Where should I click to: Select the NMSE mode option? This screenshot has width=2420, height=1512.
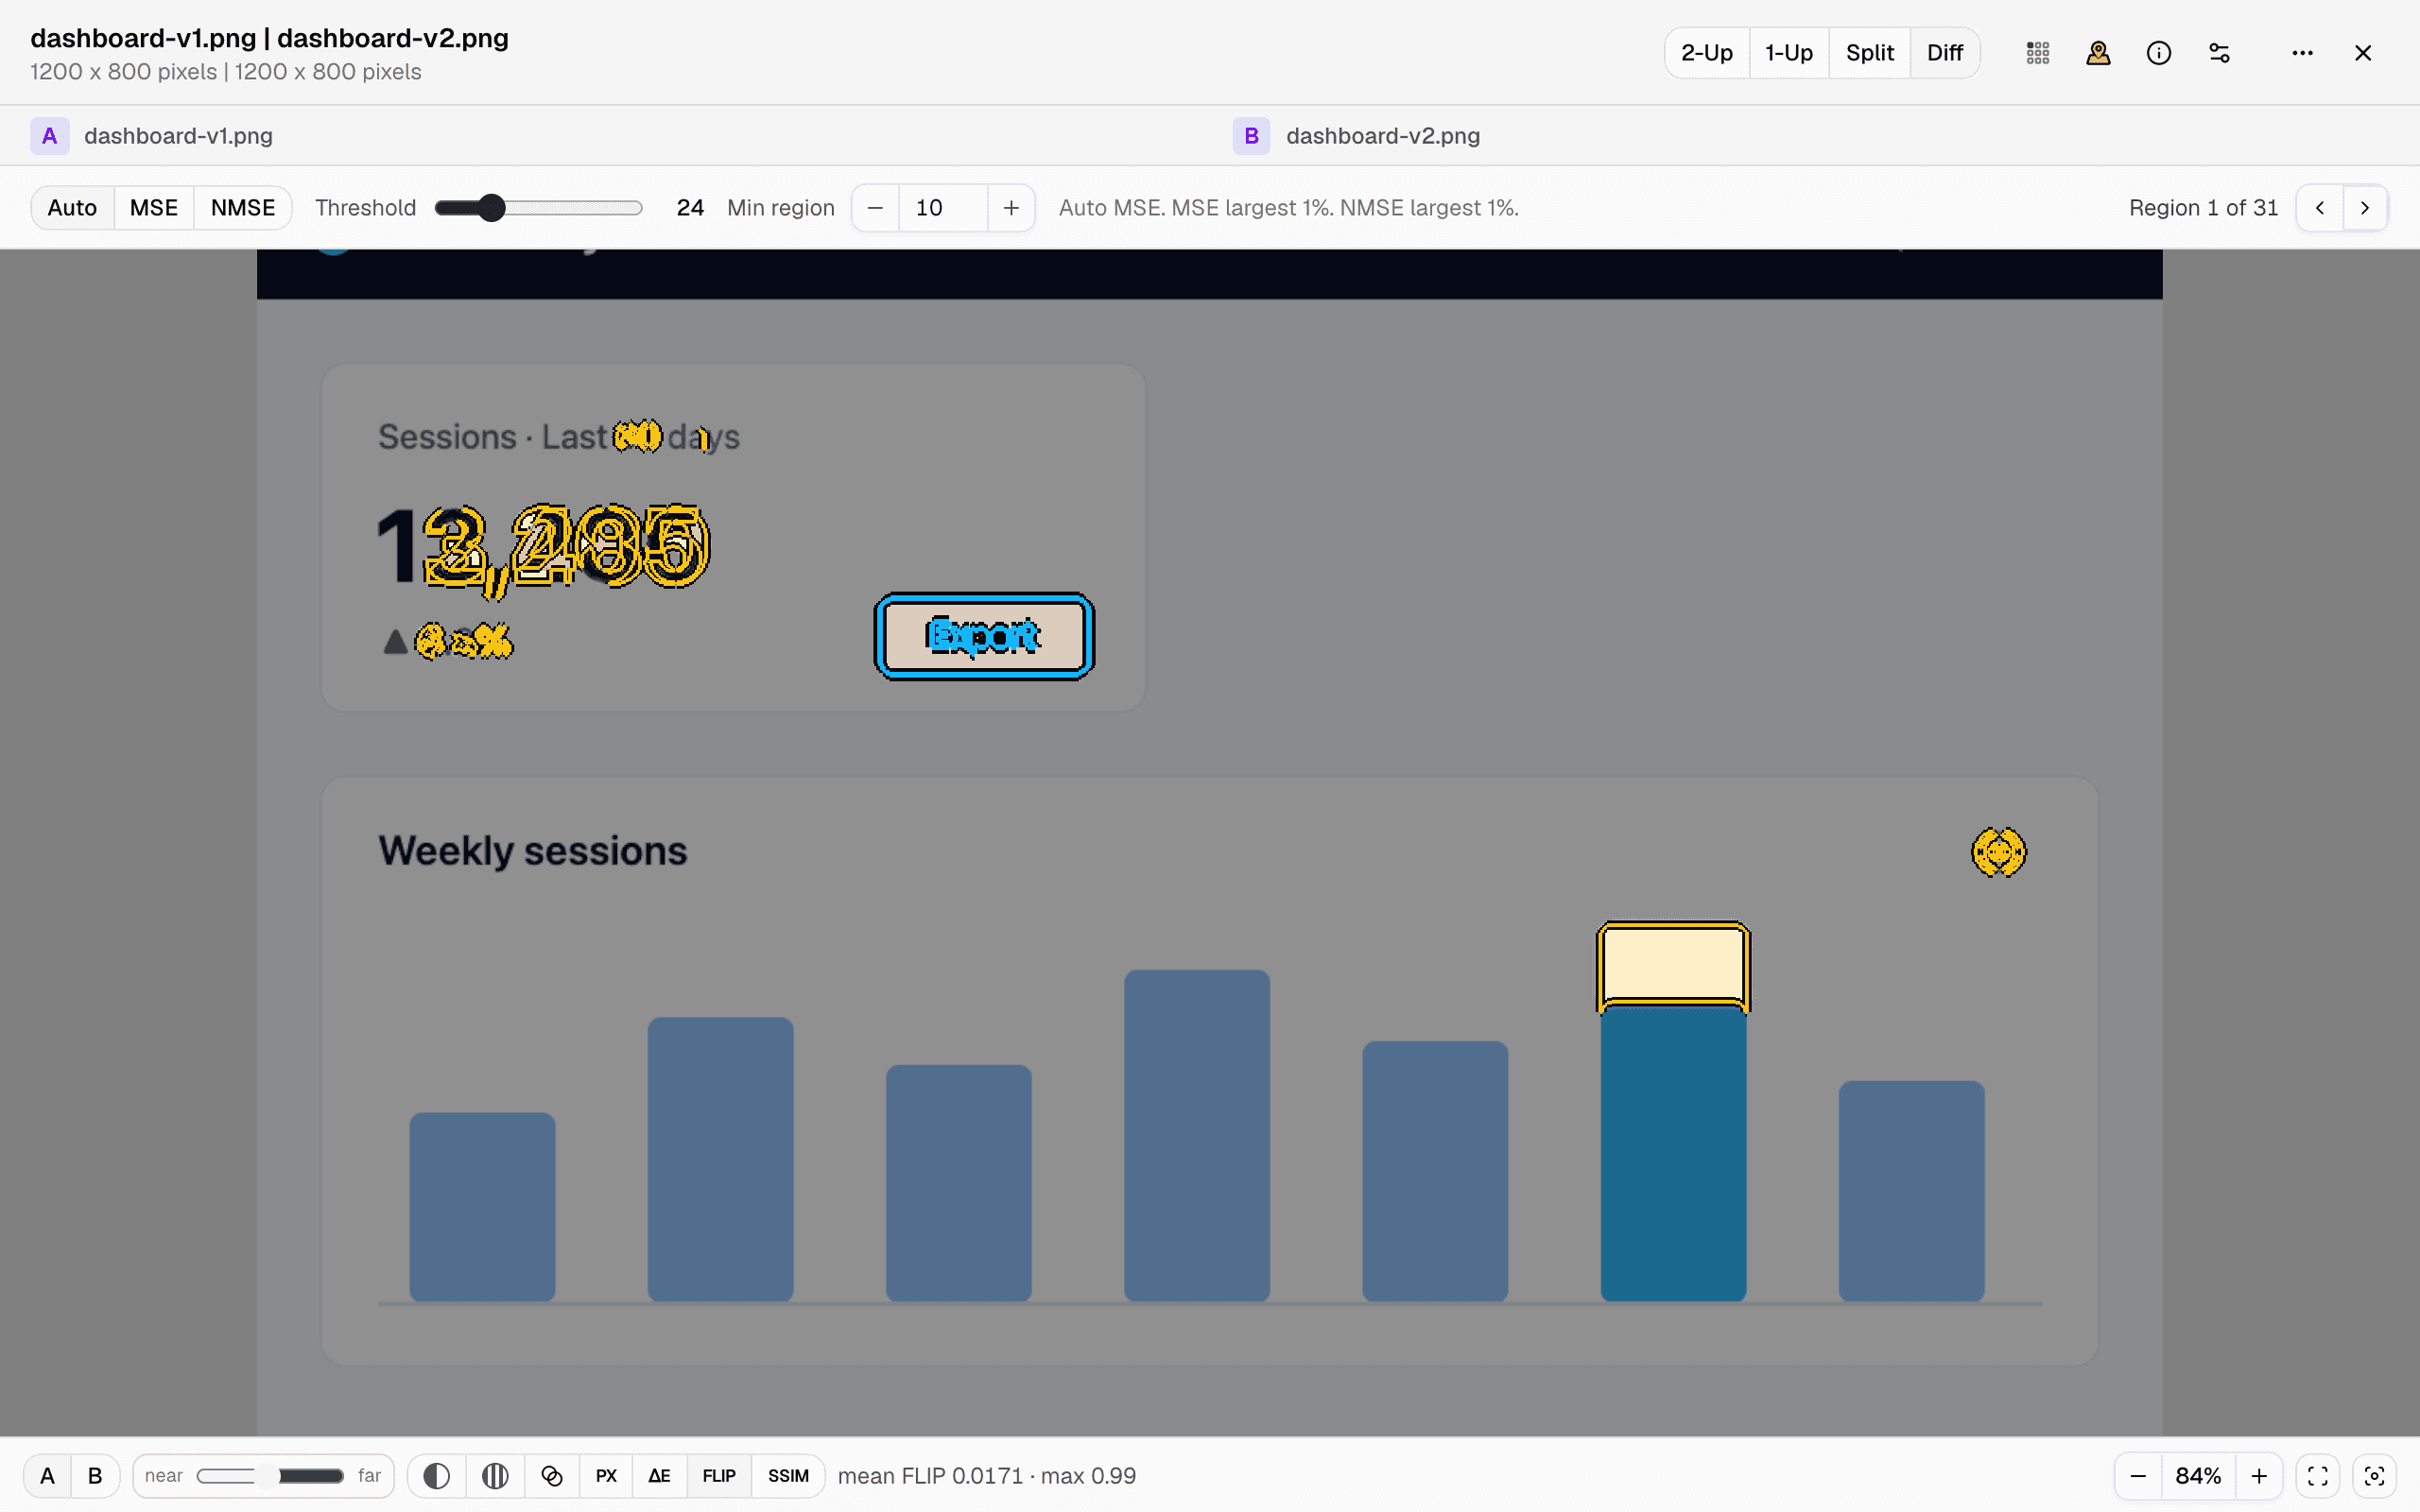[243, 208]
